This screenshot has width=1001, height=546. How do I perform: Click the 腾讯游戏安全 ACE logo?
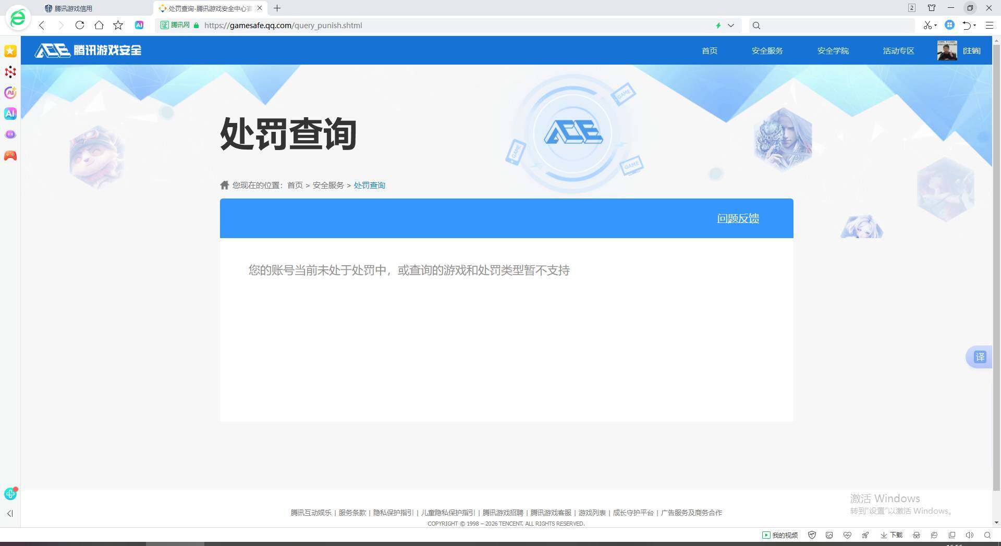88,50
